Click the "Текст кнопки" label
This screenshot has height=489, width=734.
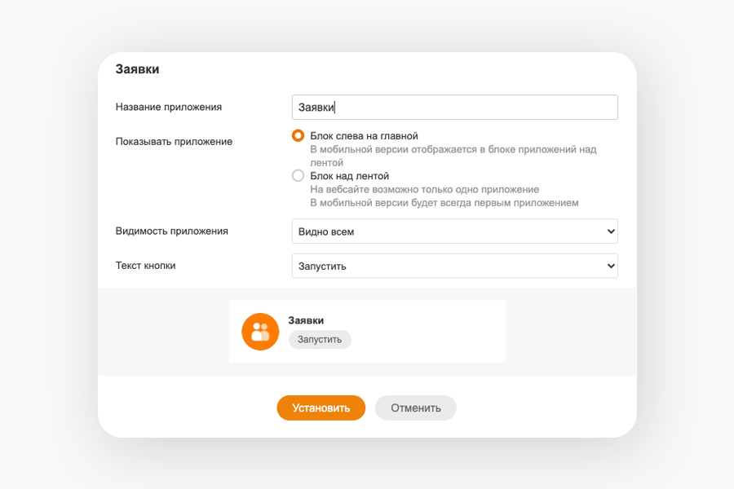146,266
